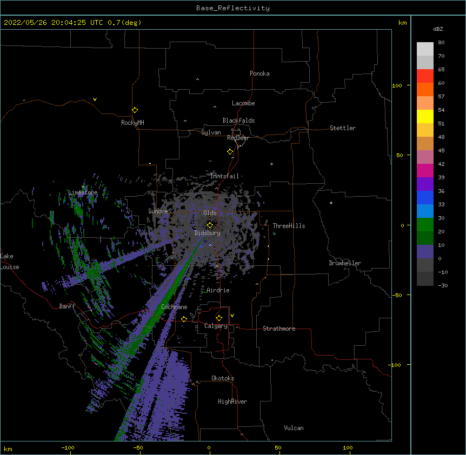This screenshot has width=466, height=455.
Task: Select the magenta 39–42 dBZ legend swatch
Action: (425, 171)
